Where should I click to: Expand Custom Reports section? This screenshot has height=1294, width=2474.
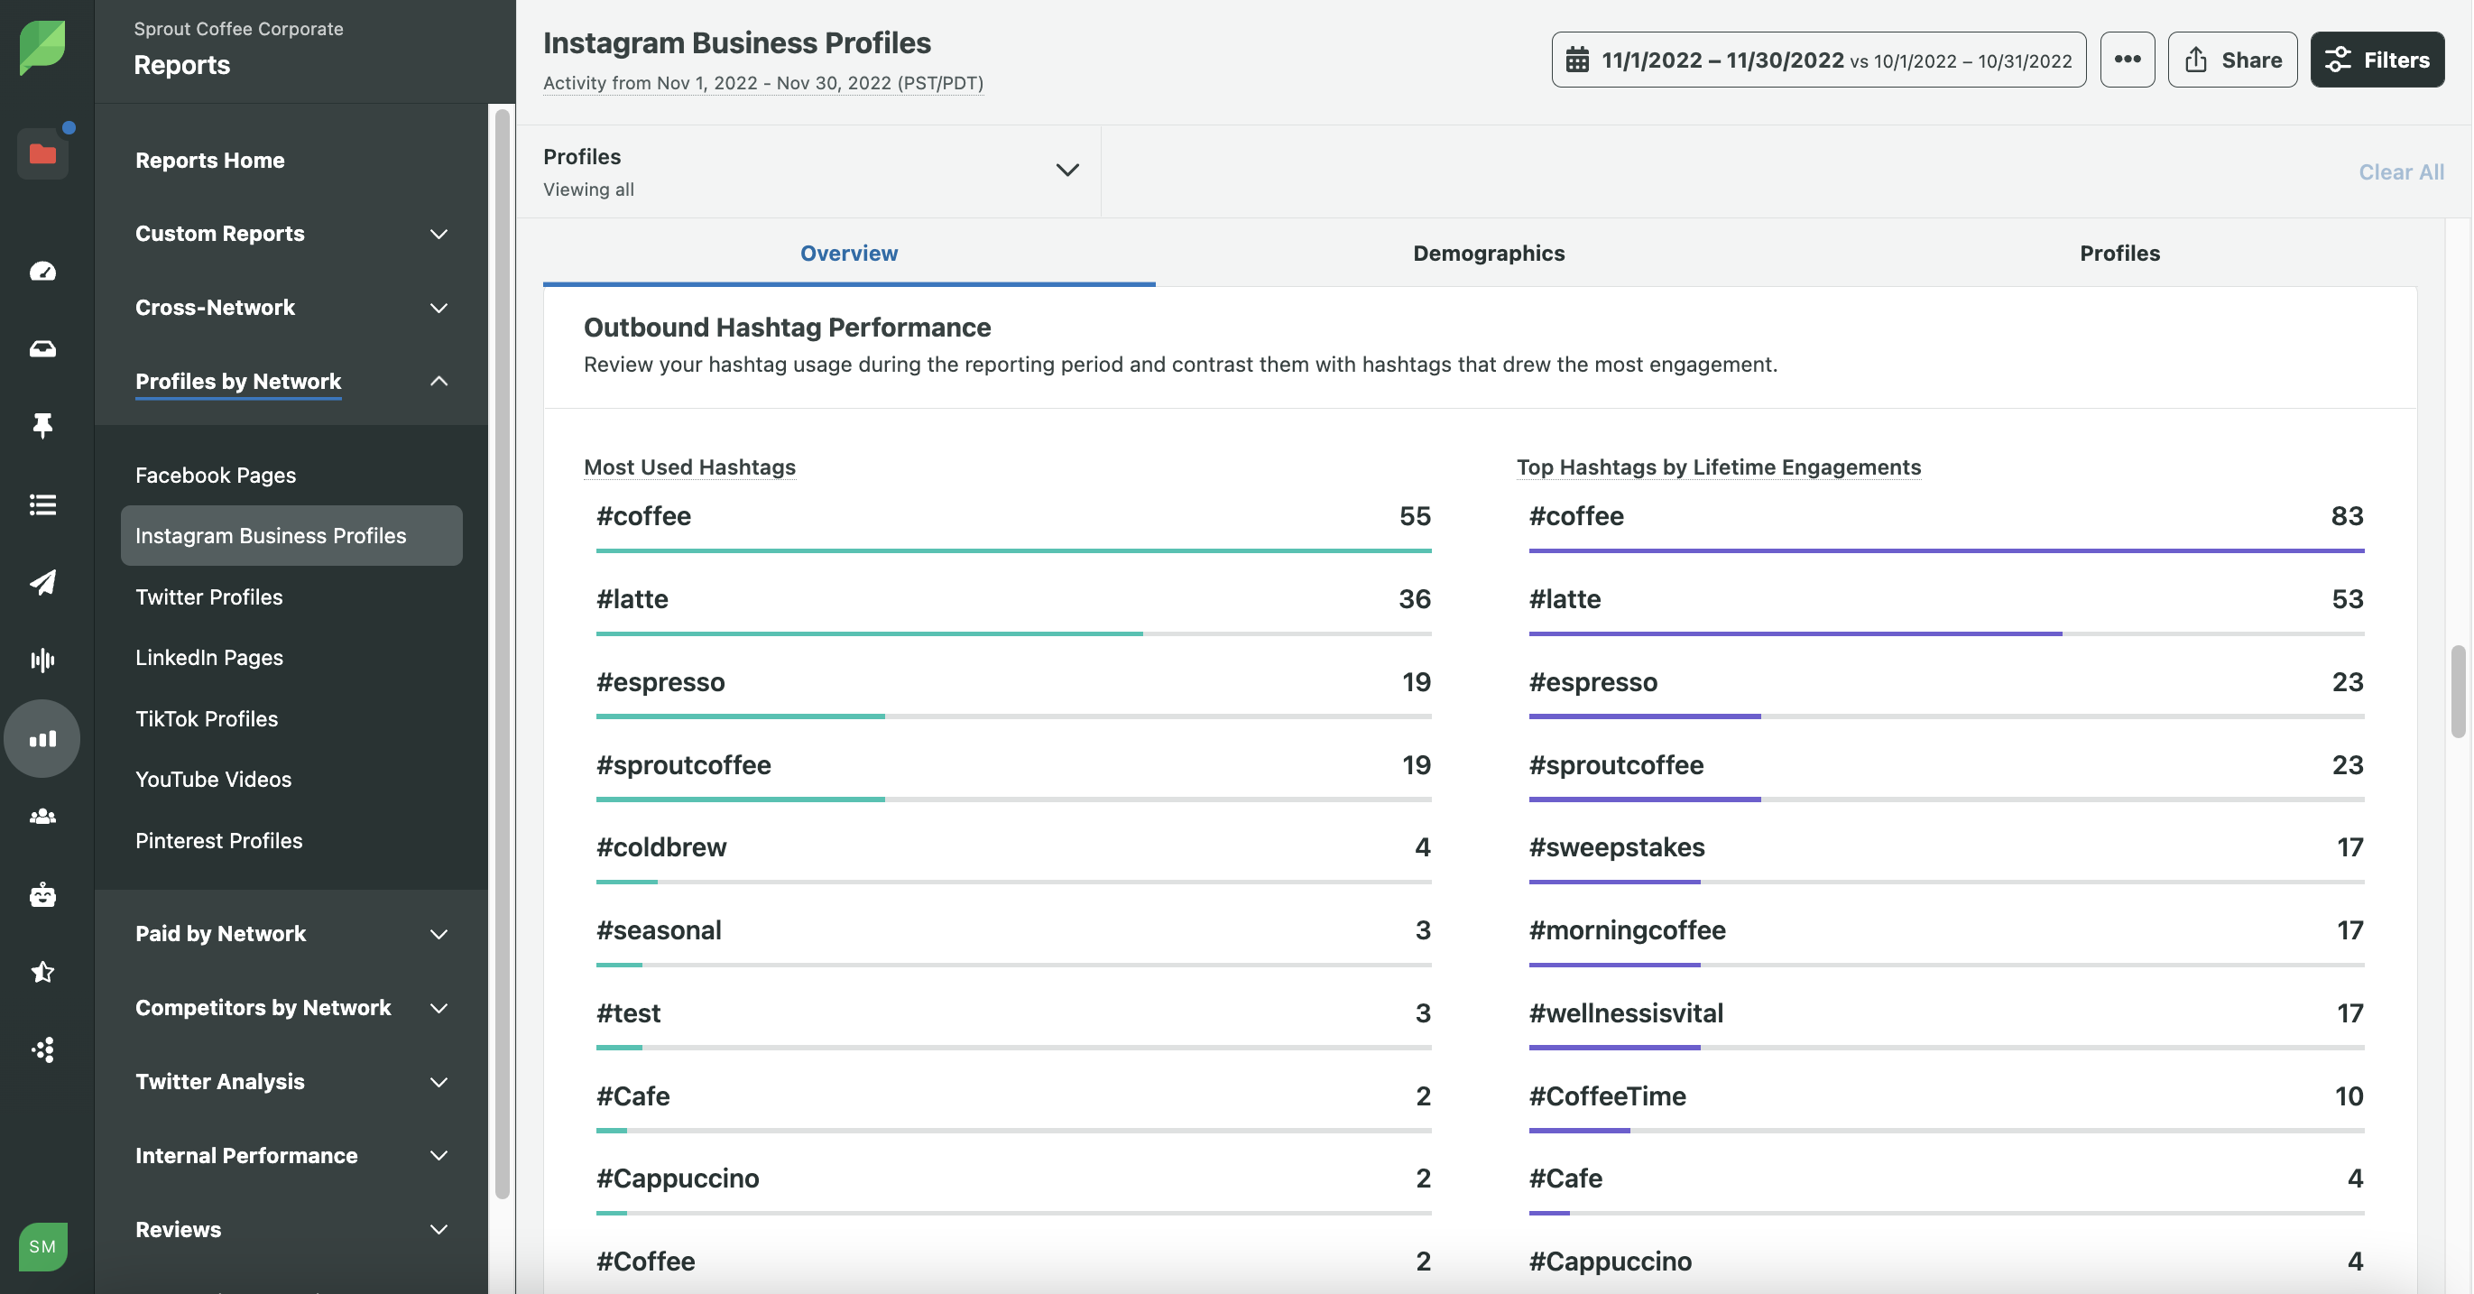pyautogui.click(x=291, y=234)
